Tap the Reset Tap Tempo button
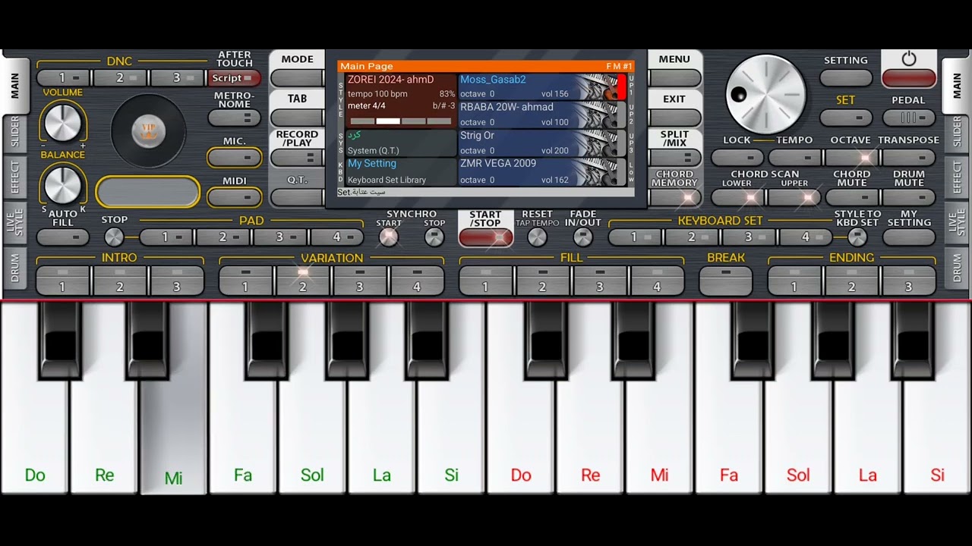 point(537,237)
